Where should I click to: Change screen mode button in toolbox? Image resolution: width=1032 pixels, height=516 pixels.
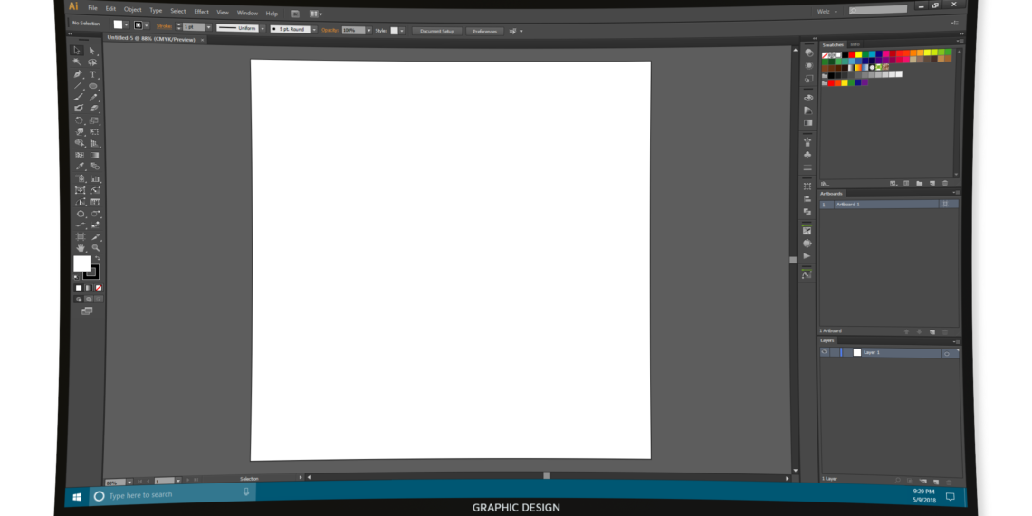click(x=88, y=311)
